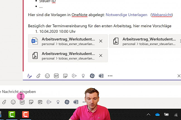Open Format options in the upper message editor

tap(29, 76)
